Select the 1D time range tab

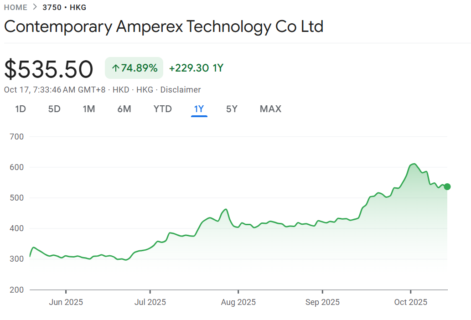(21, 109)
